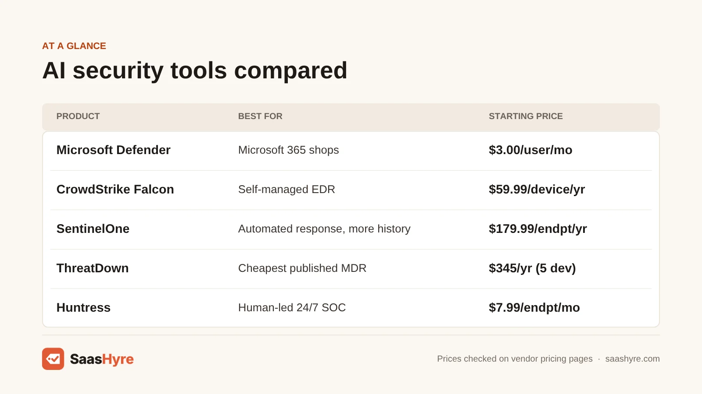
Task: Click the 'AI security tools compared' heading
Action: (195, 70)
